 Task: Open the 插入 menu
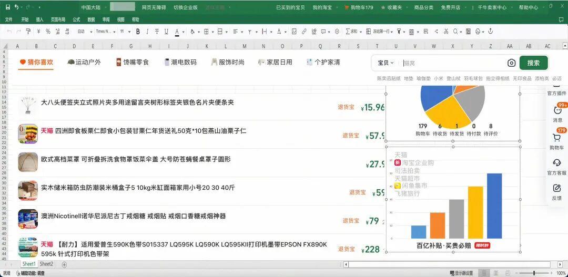tap(40, 19)
